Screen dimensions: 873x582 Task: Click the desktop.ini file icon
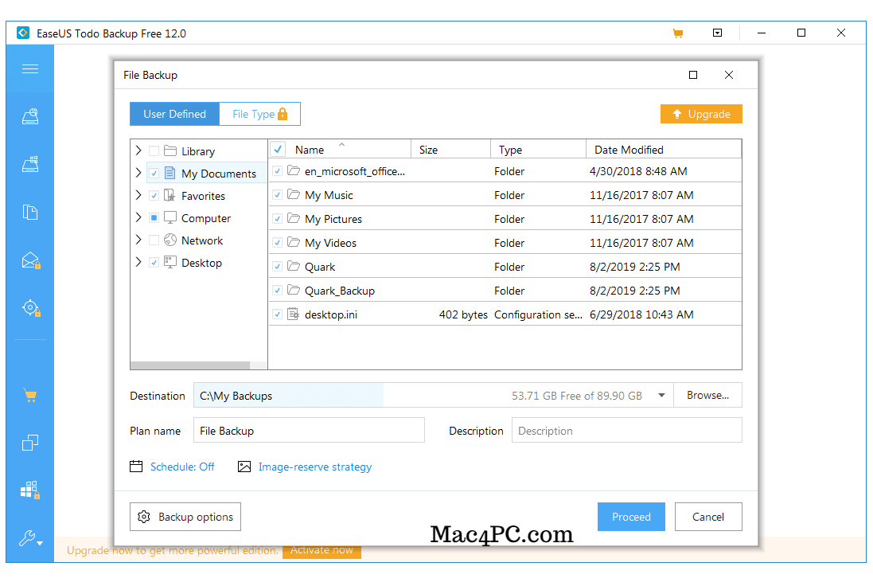[293, 314]
